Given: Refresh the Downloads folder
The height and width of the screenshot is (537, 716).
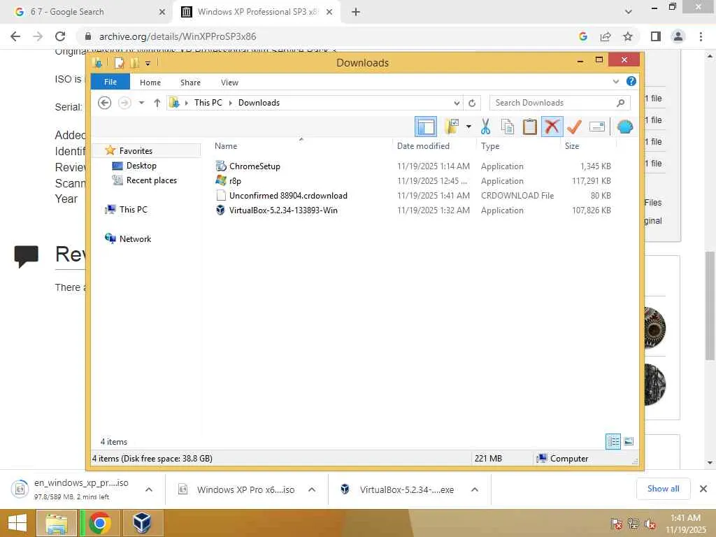Looking at the screenshot, I should click(x=472, y=103).
